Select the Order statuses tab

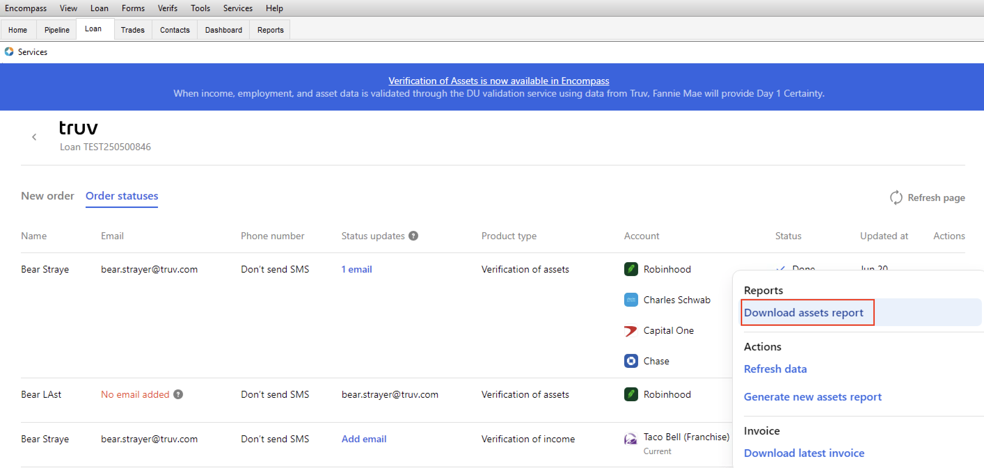pyautogui.click(x=122, y=196)
